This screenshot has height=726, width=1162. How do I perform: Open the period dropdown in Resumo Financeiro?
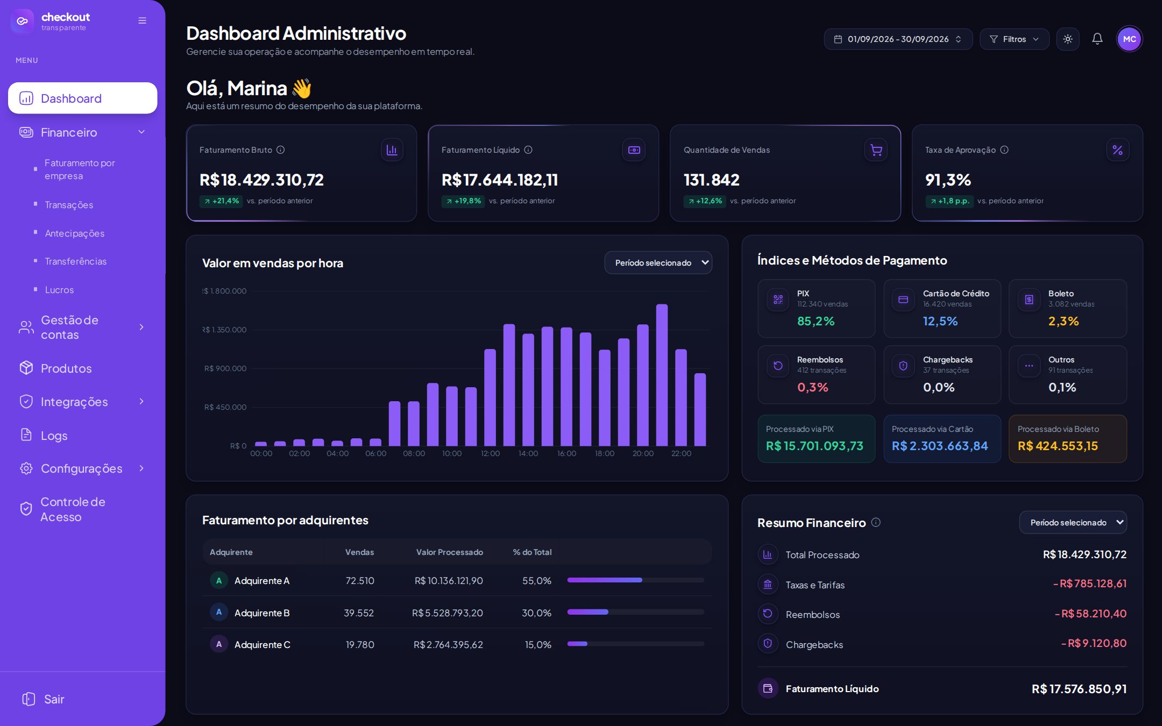1073,522
